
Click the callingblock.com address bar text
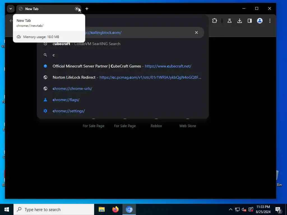tap(103, 32)
